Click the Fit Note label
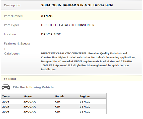 tap(10, 79)
